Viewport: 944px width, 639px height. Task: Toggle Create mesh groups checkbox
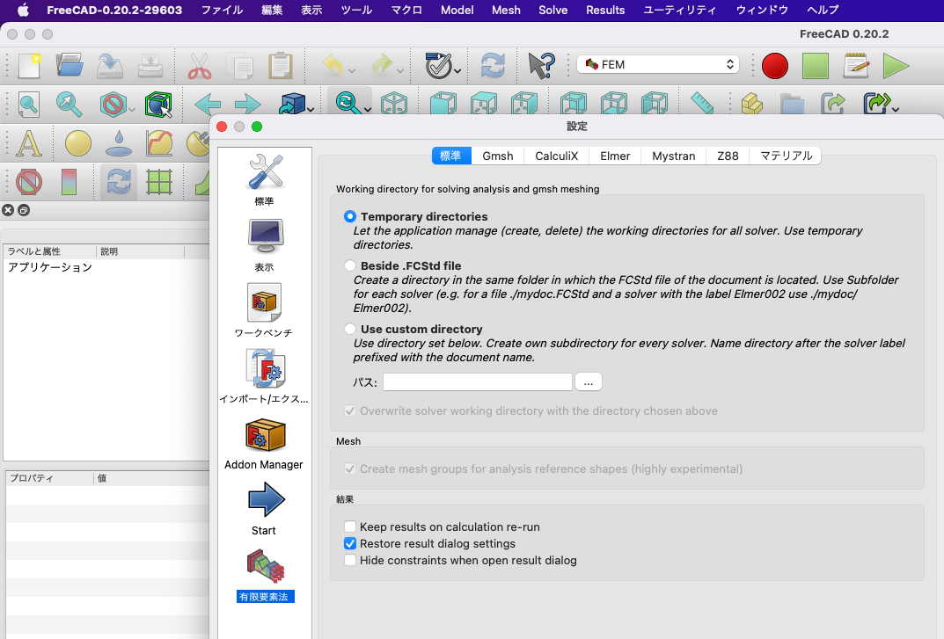pos(350,468)
